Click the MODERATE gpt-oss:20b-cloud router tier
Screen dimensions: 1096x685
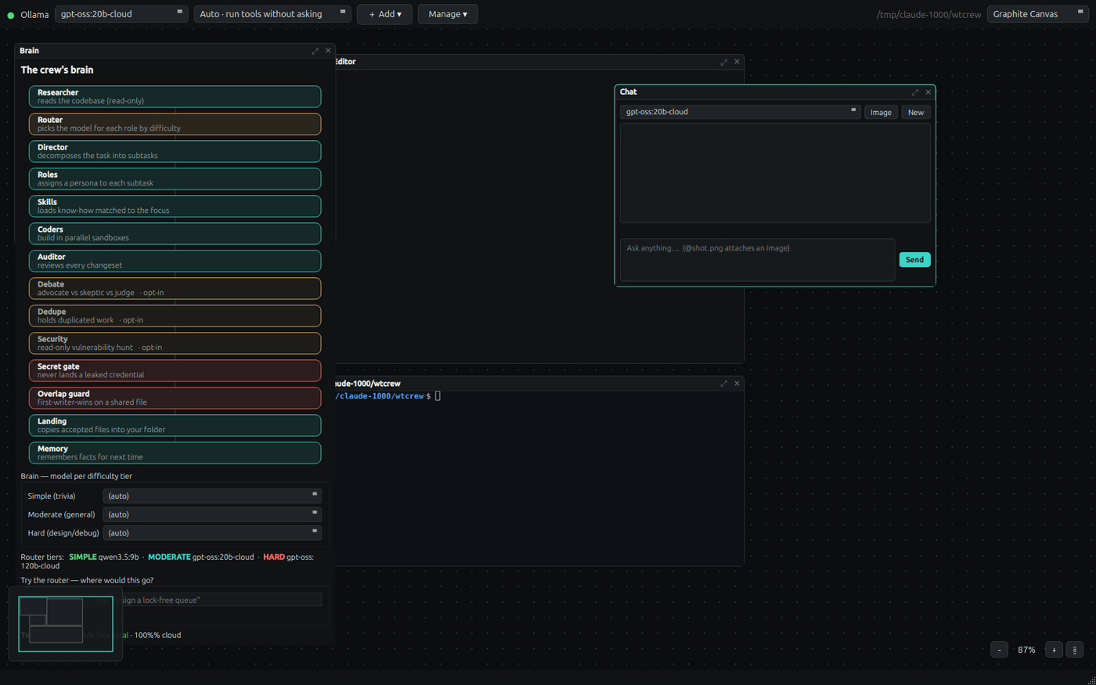pos(201,557)
